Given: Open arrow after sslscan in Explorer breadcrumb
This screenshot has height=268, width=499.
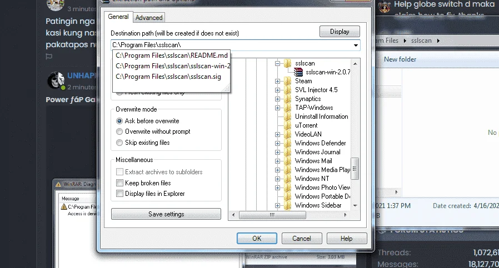Looking at the screenshot, I should coord(438,41).
